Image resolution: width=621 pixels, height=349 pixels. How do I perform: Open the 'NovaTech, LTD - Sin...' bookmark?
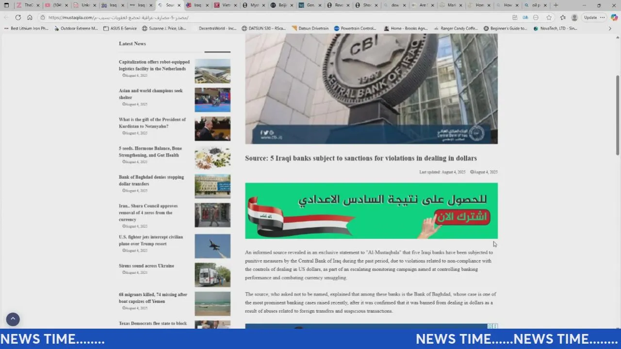pos(556,29)
